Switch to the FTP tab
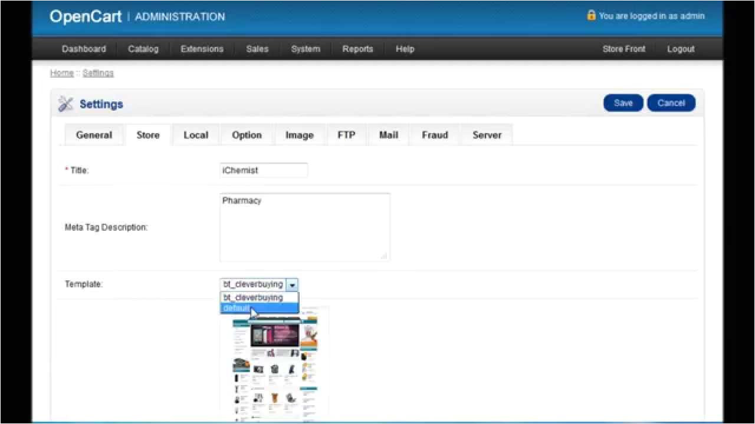Screen dimensions: 755x424 [346, 135]
